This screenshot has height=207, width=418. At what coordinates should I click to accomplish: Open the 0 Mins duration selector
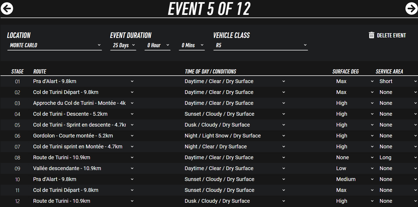click(x=192, y=45)
